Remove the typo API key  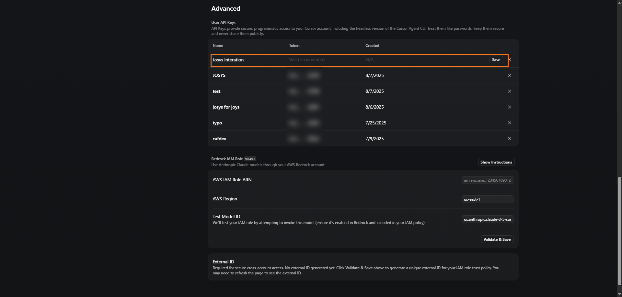[509, 123]
